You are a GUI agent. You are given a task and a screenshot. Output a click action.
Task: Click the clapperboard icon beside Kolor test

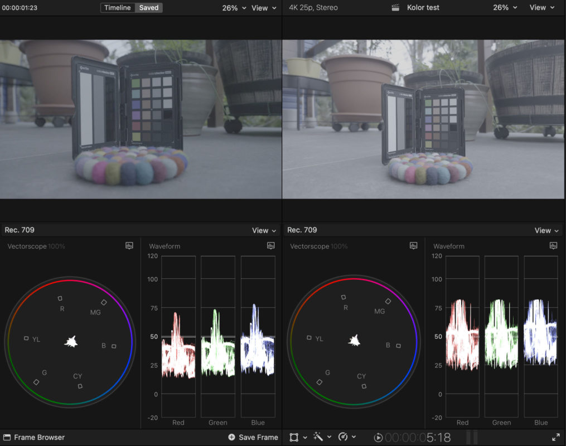click(x=395, y=8)
